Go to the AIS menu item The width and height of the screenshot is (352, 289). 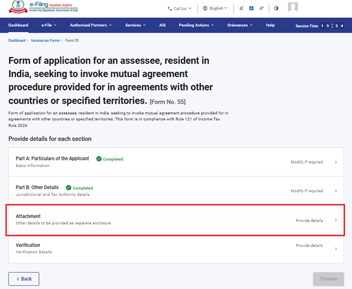click(x=162, y=25)
